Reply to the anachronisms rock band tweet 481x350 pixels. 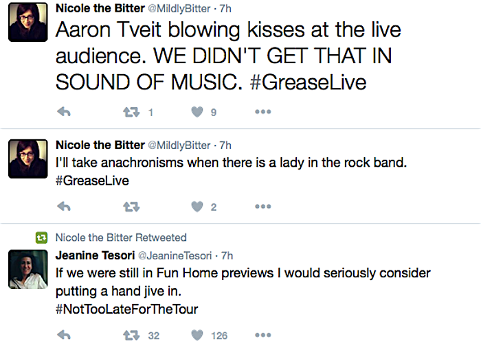coord(63,207)
